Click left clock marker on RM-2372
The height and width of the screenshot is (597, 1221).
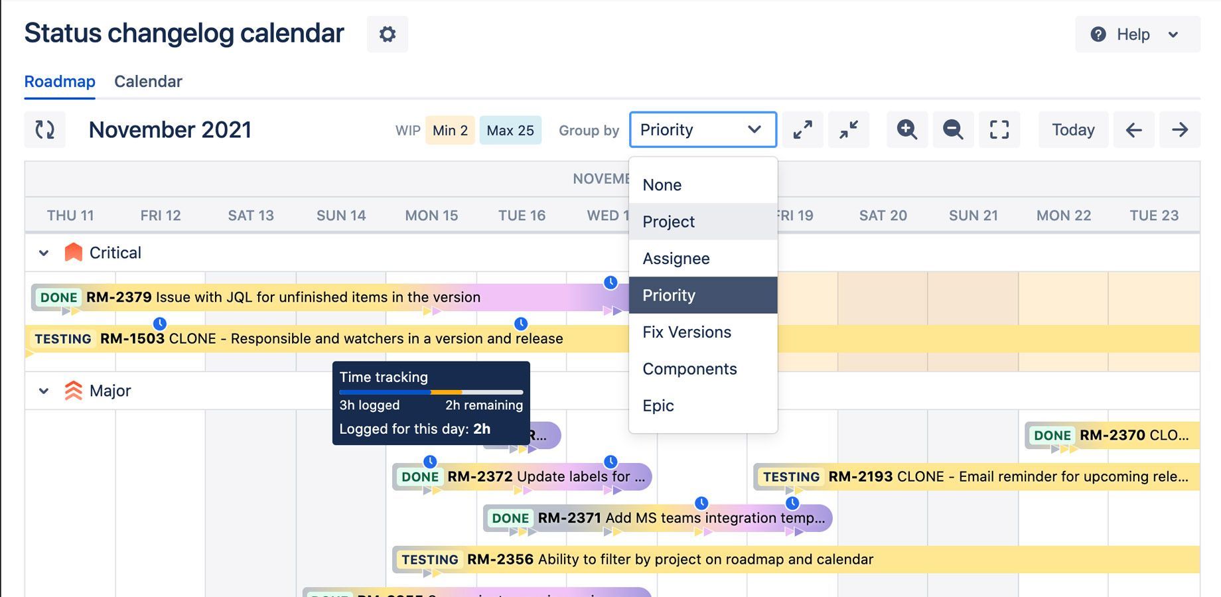coord(430,462)
